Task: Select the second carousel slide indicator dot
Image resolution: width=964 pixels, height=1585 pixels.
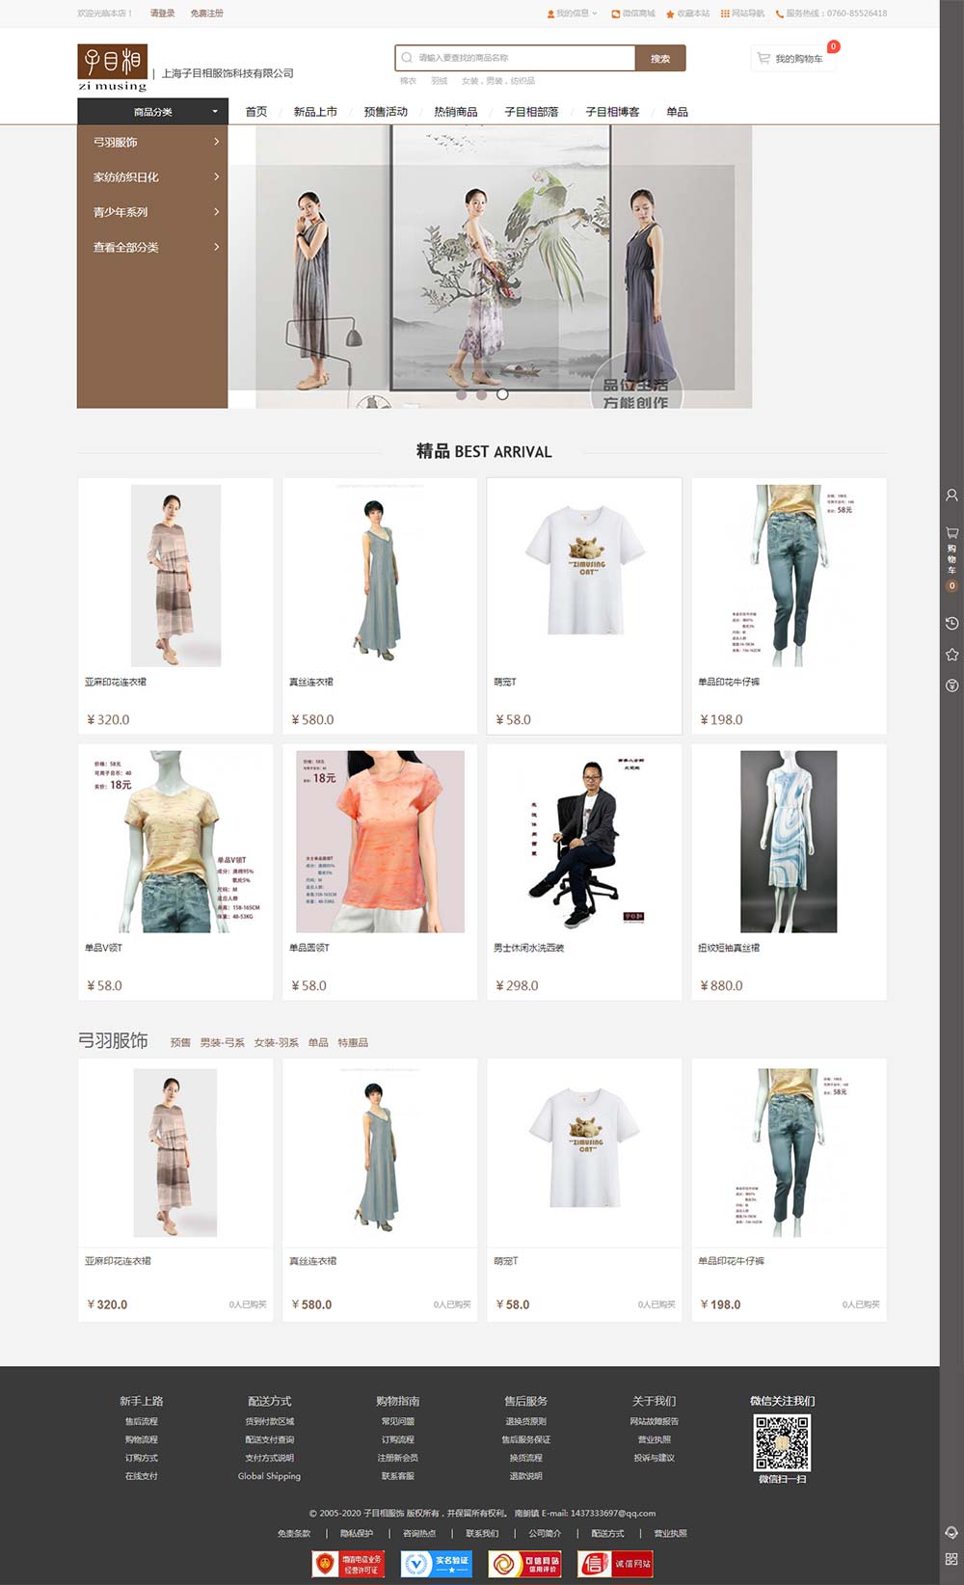Action: [x=481, y=394]
